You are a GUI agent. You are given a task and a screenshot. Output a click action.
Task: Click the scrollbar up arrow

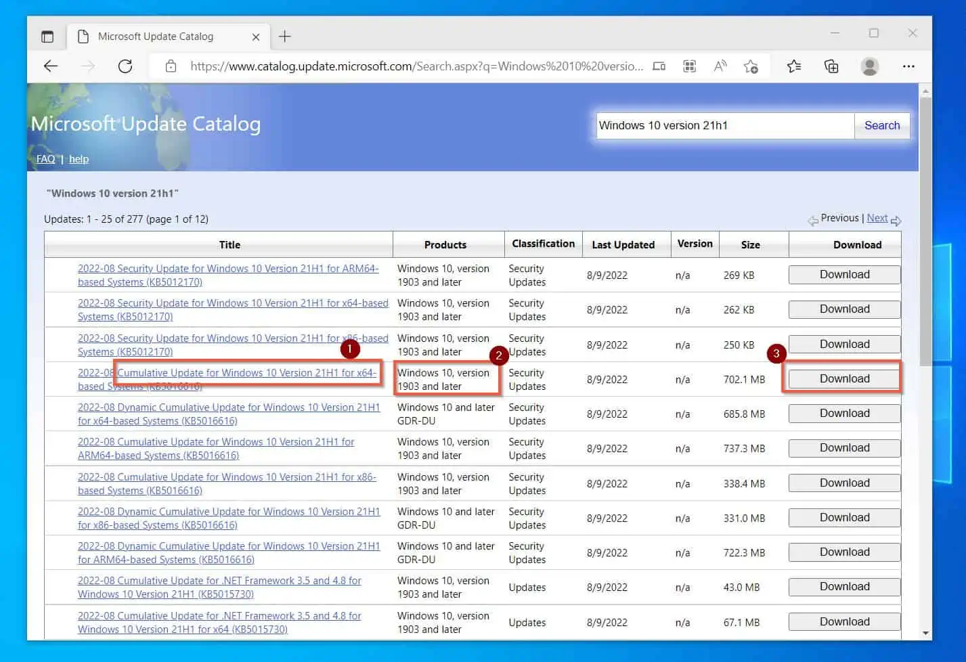click(925, 90)
